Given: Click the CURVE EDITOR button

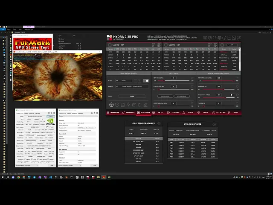Looking at the screenshot, I should coord(165,96).
